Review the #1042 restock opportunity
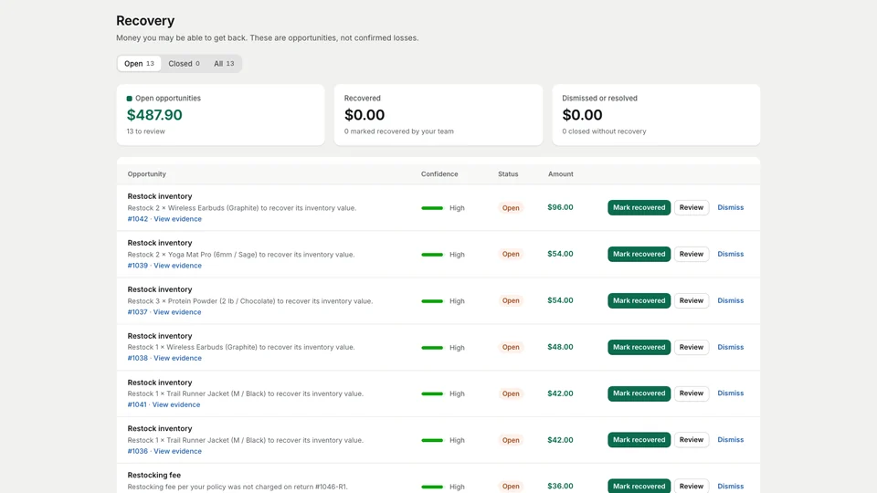Screen dimensions: 877x493 [692, 207]
